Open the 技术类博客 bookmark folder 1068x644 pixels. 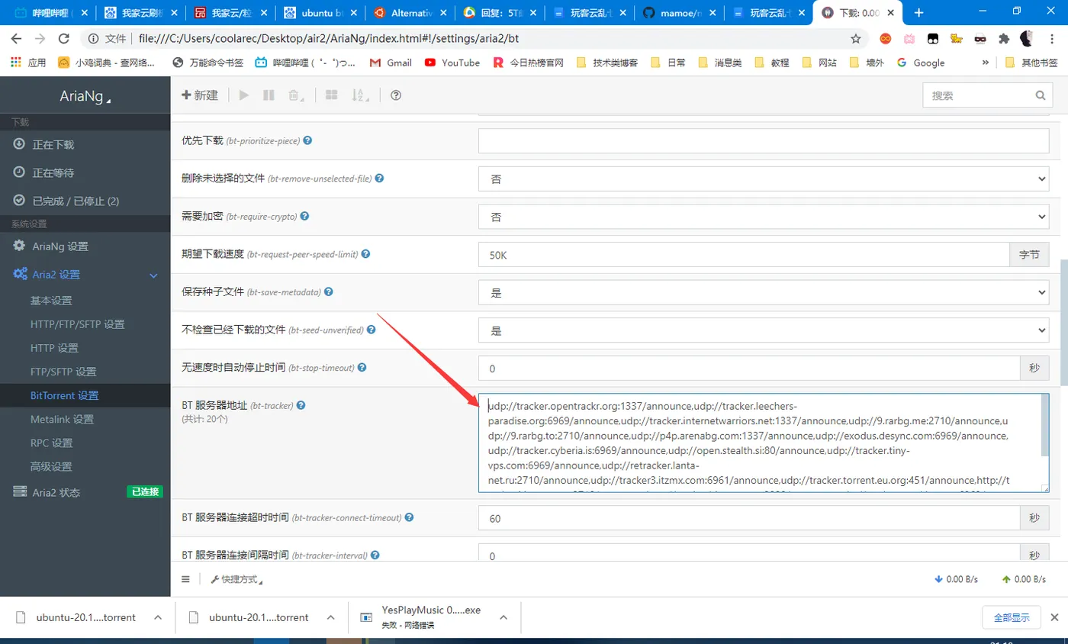point(607,63)
